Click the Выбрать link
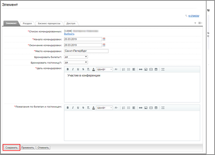The height and width of the screenshot is (155, 215). (69, 34)
